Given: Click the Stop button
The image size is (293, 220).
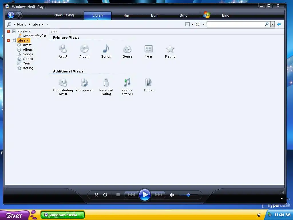Looking at the screenshot, I should 118,195.
